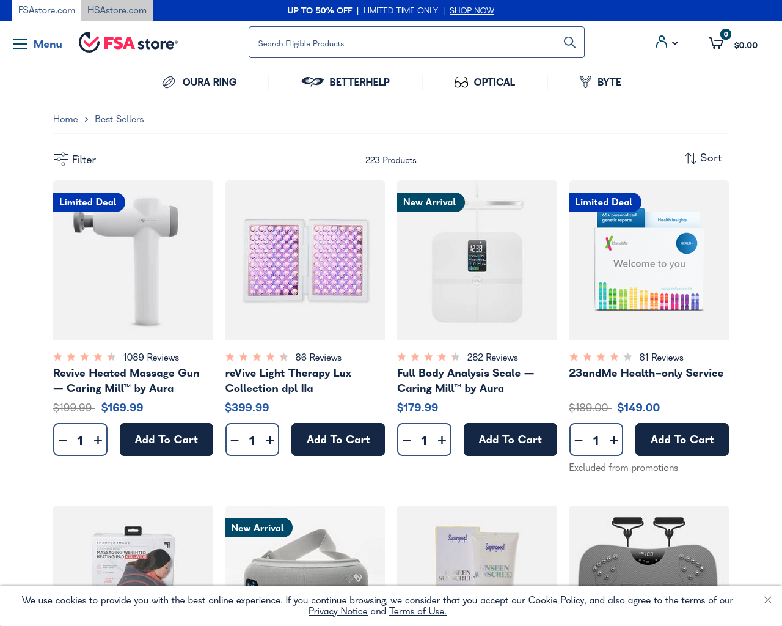Increase quantity for 23andMe Health-only Service
Screen dimensions: 782x626
coord(614,440)
